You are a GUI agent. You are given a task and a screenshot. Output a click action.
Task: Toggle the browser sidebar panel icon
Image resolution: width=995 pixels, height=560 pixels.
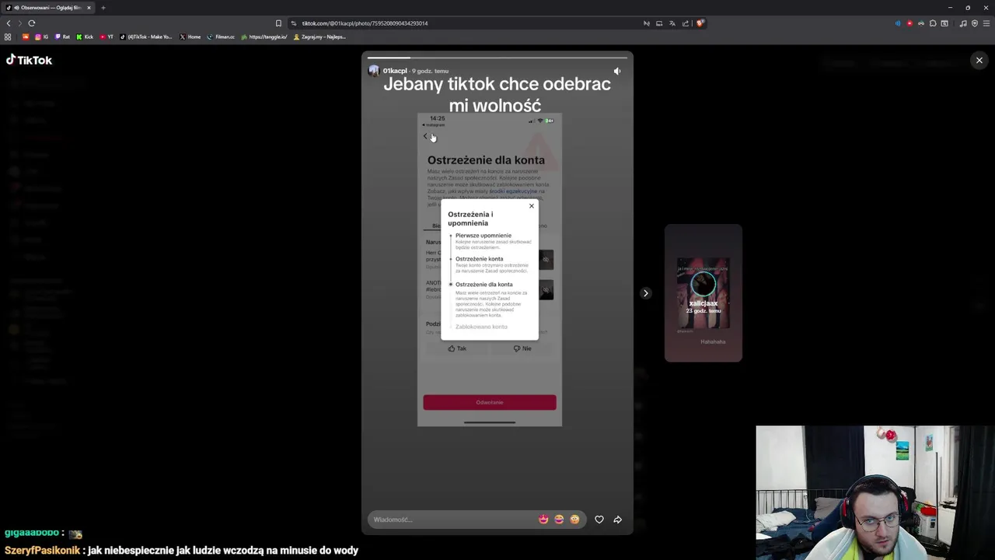[944, 23]
